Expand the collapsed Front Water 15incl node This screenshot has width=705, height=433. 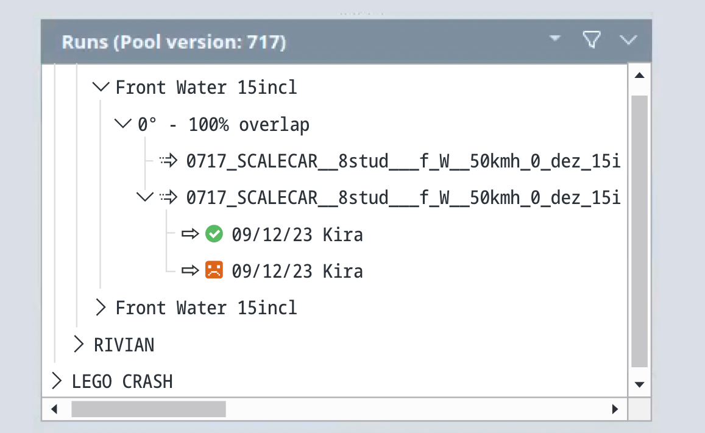coord(101,308)
